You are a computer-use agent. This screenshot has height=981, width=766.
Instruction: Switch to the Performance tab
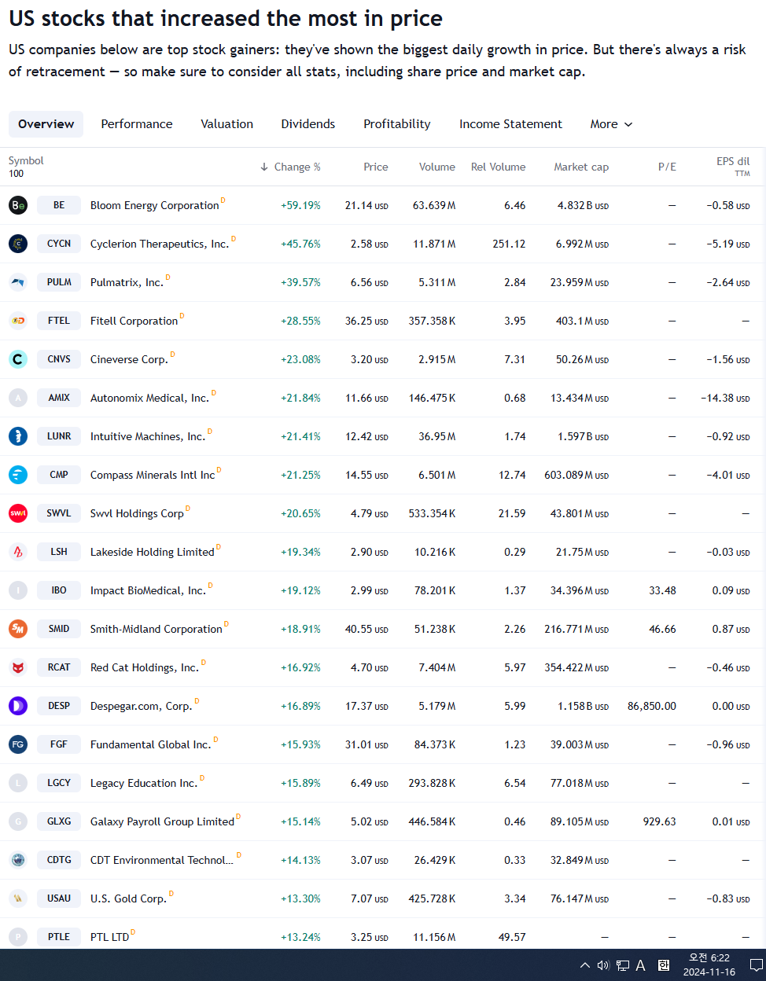(137, 124)
